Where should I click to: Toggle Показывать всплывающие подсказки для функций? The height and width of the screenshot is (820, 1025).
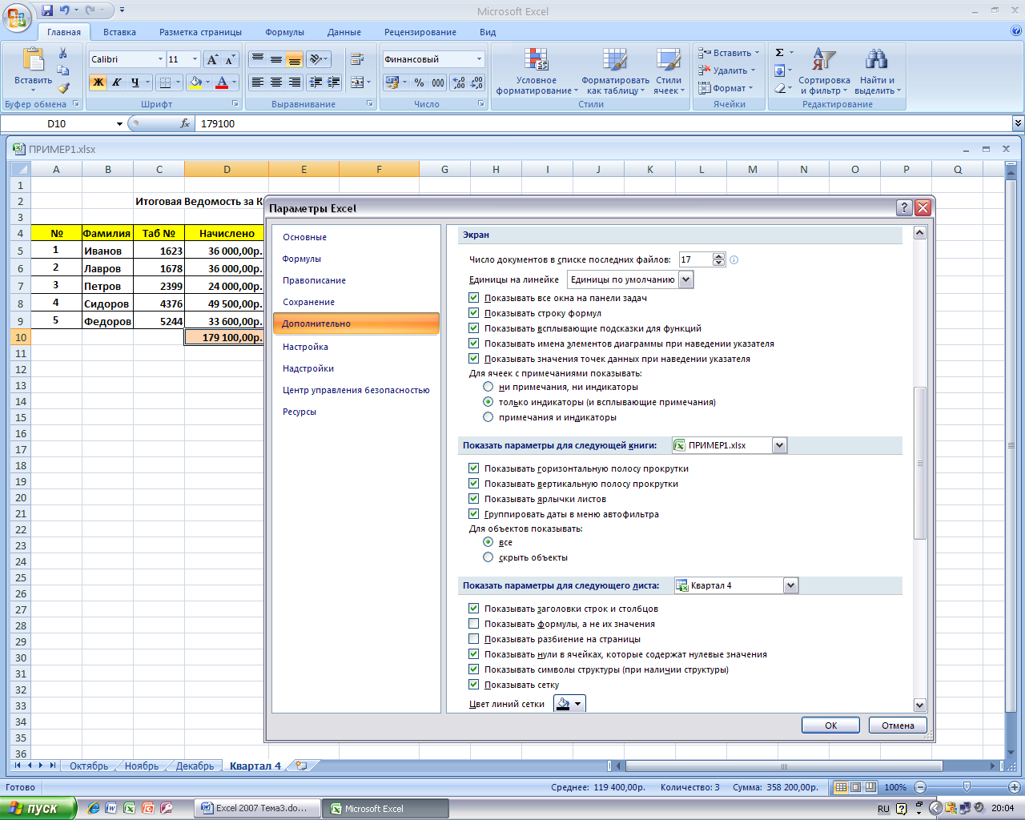click(x=473, y=328)
